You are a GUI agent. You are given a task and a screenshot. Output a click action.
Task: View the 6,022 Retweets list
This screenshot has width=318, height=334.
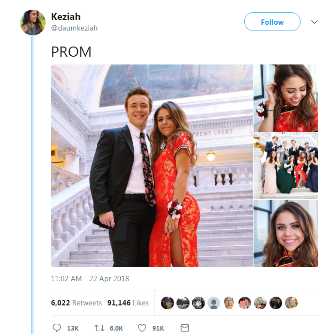point(76,303)
